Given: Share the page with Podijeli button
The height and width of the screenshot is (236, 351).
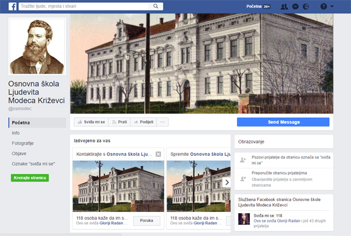Looking at the screenshot, I should pyautogui.click(x=143, y=122).
